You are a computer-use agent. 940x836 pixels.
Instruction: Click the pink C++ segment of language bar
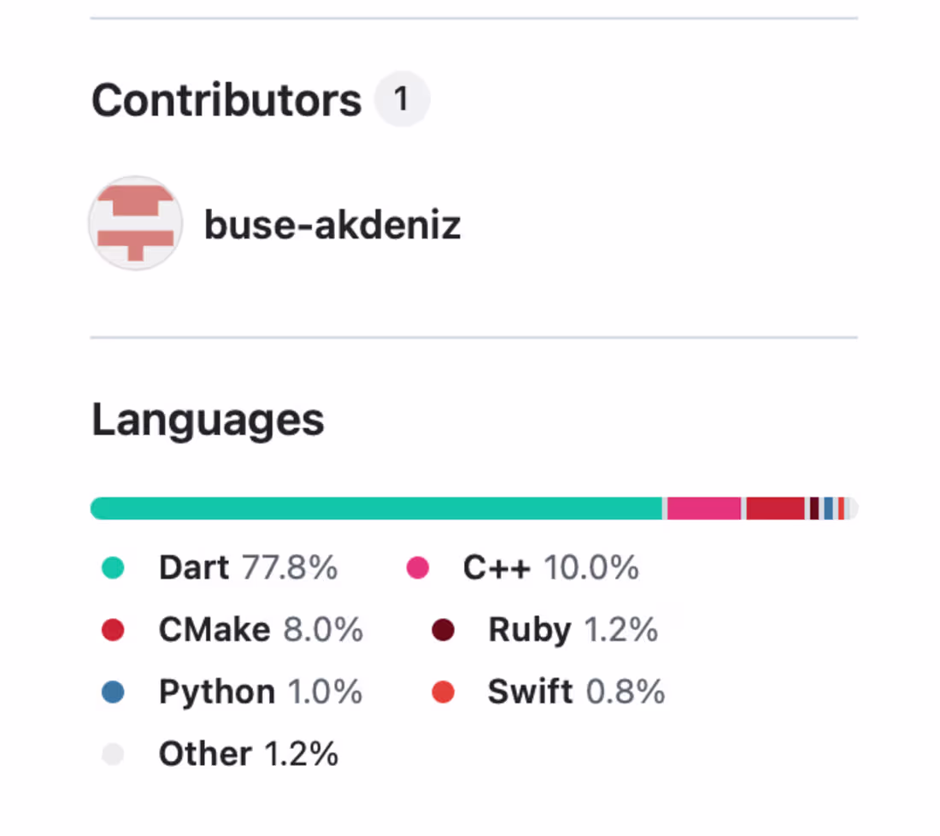tap(704, 509)
